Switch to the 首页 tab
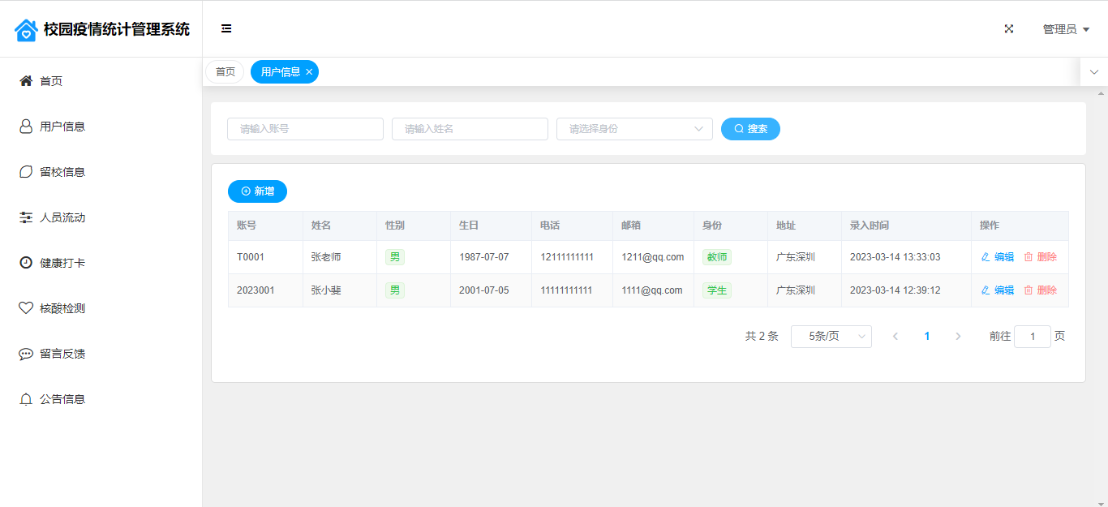 pos(225,72)
